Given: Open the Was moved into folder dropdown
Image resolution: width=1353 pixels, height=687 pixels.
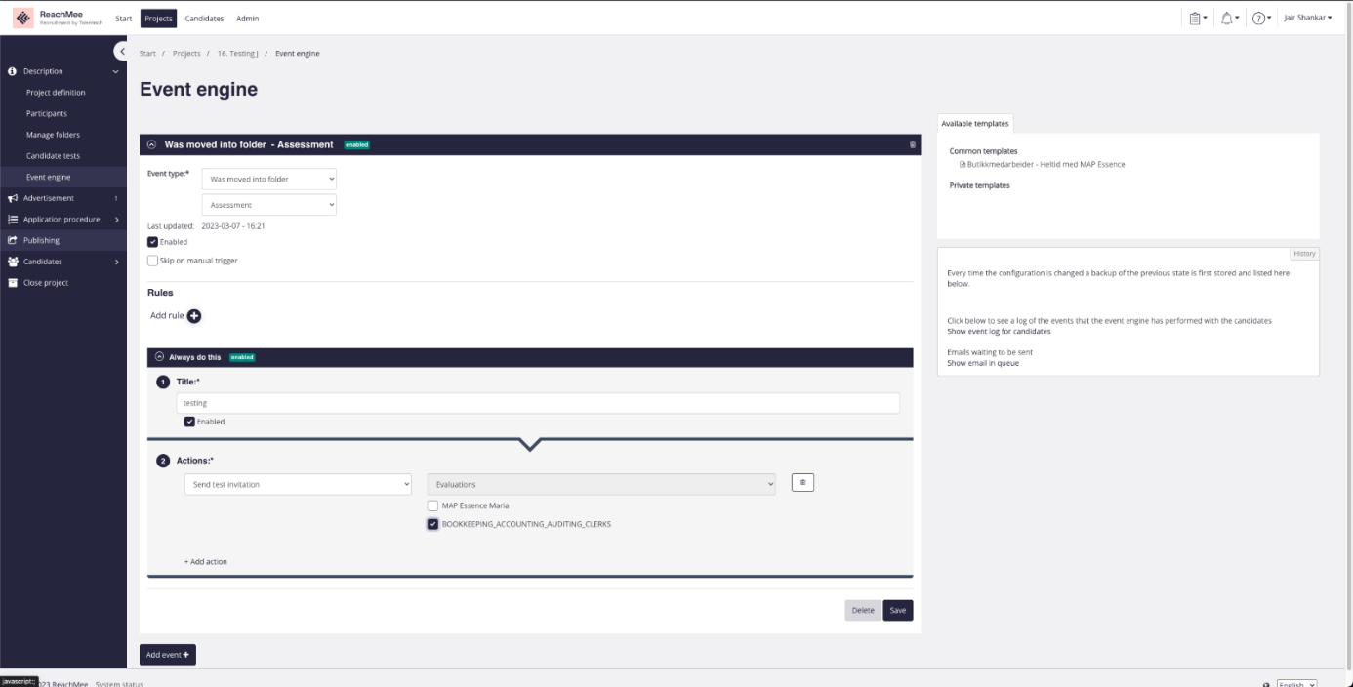Looking at the screenshot, I should point(268,179).
